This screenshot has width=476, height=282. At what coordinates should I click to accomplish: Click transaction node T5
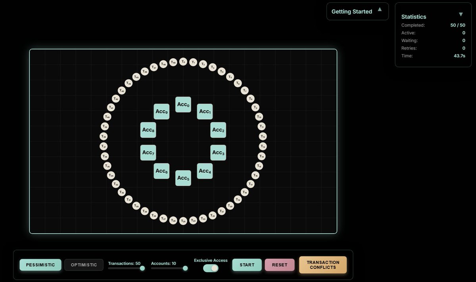(230, 77)
